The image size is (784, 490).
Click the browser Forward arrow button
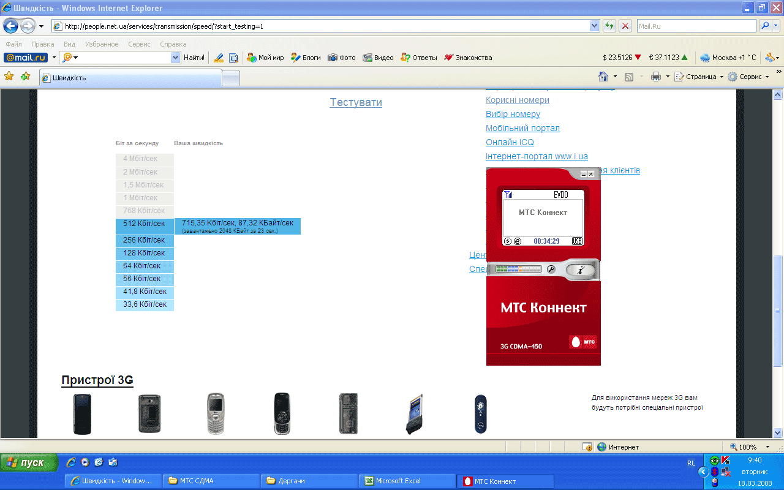click(28, 26)
